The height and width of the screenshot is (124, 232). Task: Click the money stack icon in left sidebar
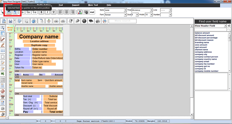pos(3,114)
